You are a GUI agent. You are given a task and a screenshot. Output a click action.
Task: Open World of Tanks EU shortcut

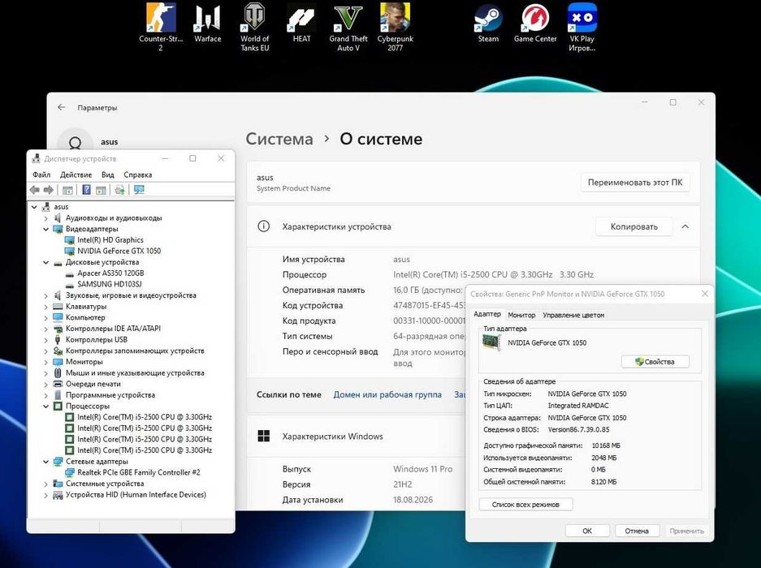(254, 27)
